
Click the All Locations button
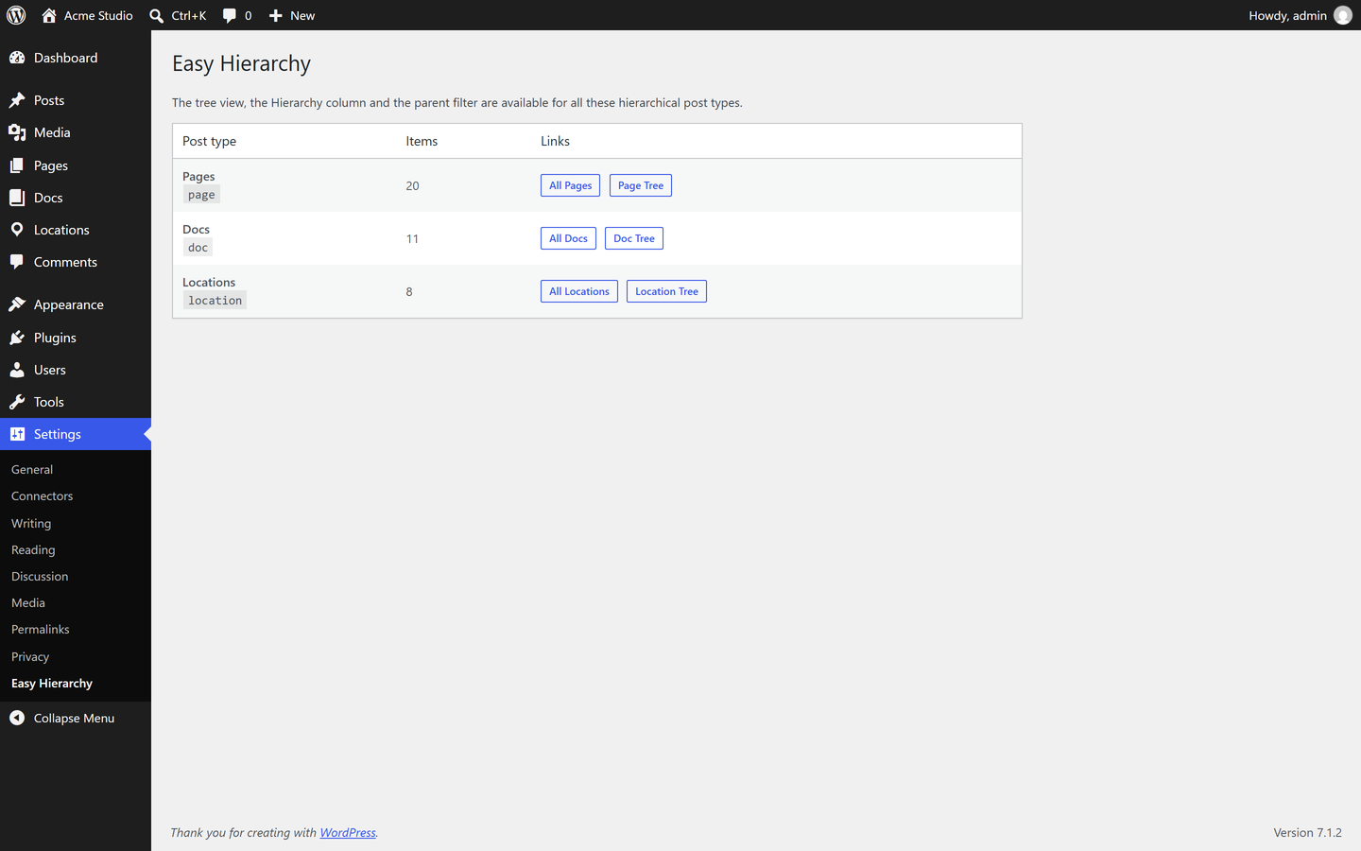point(579,291)
